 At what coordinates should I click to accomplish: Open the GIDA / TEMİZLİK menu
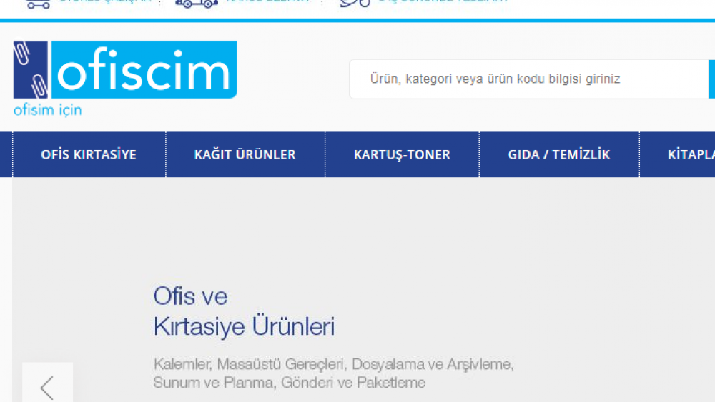(x=559, y=154)
